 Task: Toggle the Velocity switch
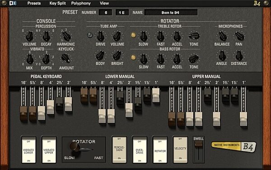click(x=180, y=150)
